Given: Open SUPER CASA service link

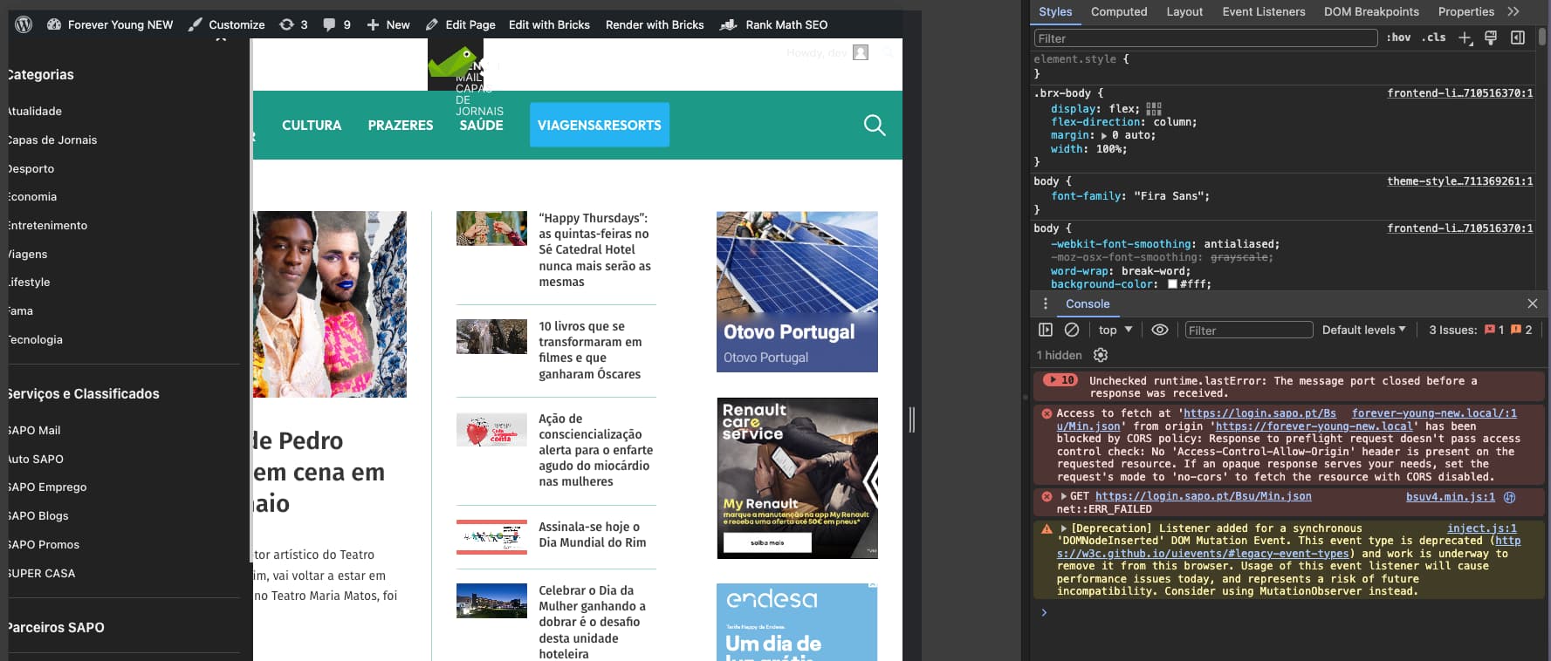Looking at the screenshot, I should [x=41, y=573].
